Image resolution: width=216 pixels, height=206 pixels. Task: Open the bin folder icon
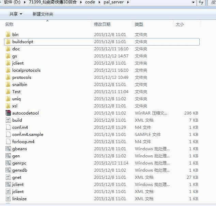click(8, 34)
